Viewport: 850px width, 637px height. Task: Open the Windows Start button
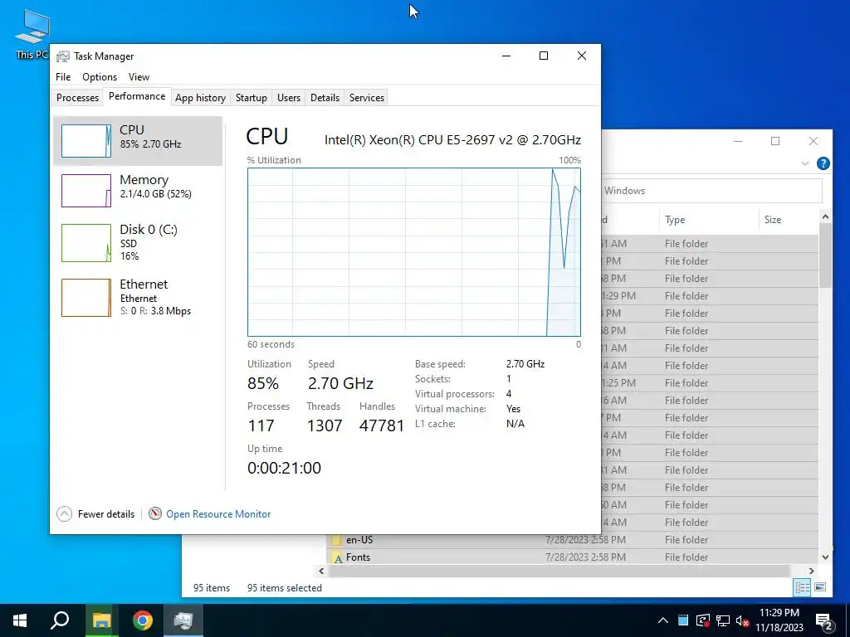coord(20,620)
